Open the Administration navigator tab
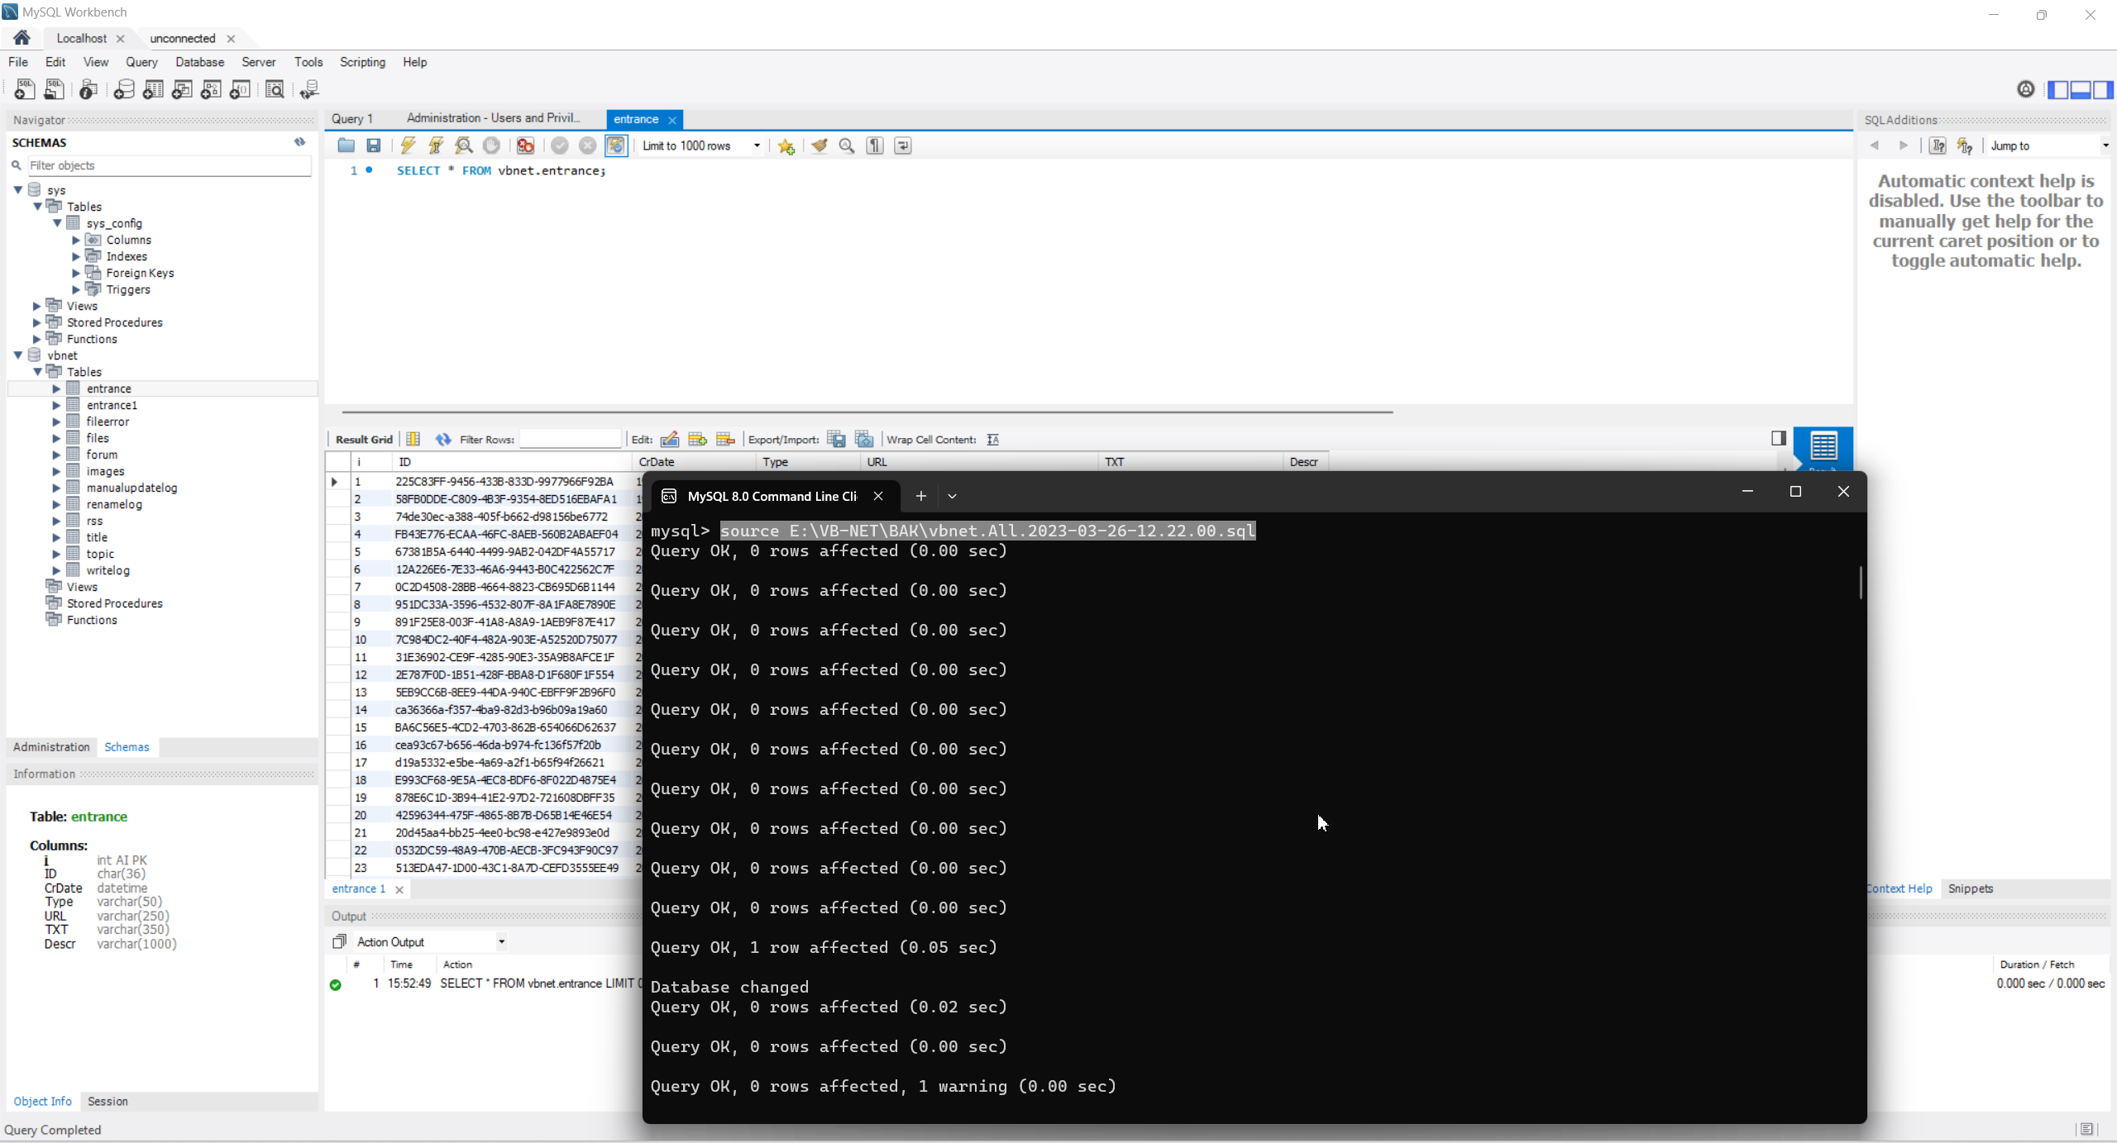 tap(51, 746)
